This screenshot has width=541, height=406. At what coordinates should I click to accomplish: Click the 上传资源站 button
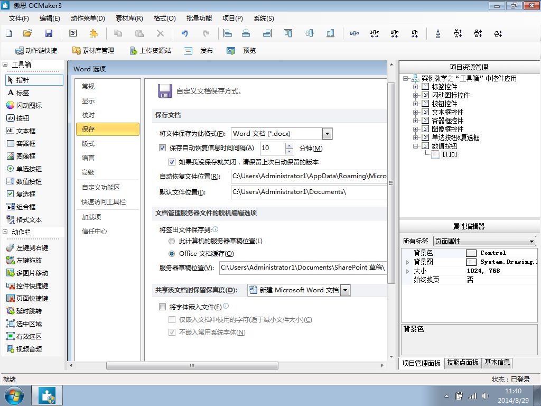pyautogui.click(x=150, y=51)
